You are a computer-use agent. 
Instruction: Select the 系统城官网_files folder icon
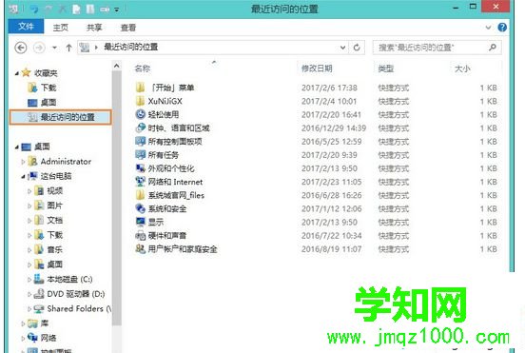[141, 195]
